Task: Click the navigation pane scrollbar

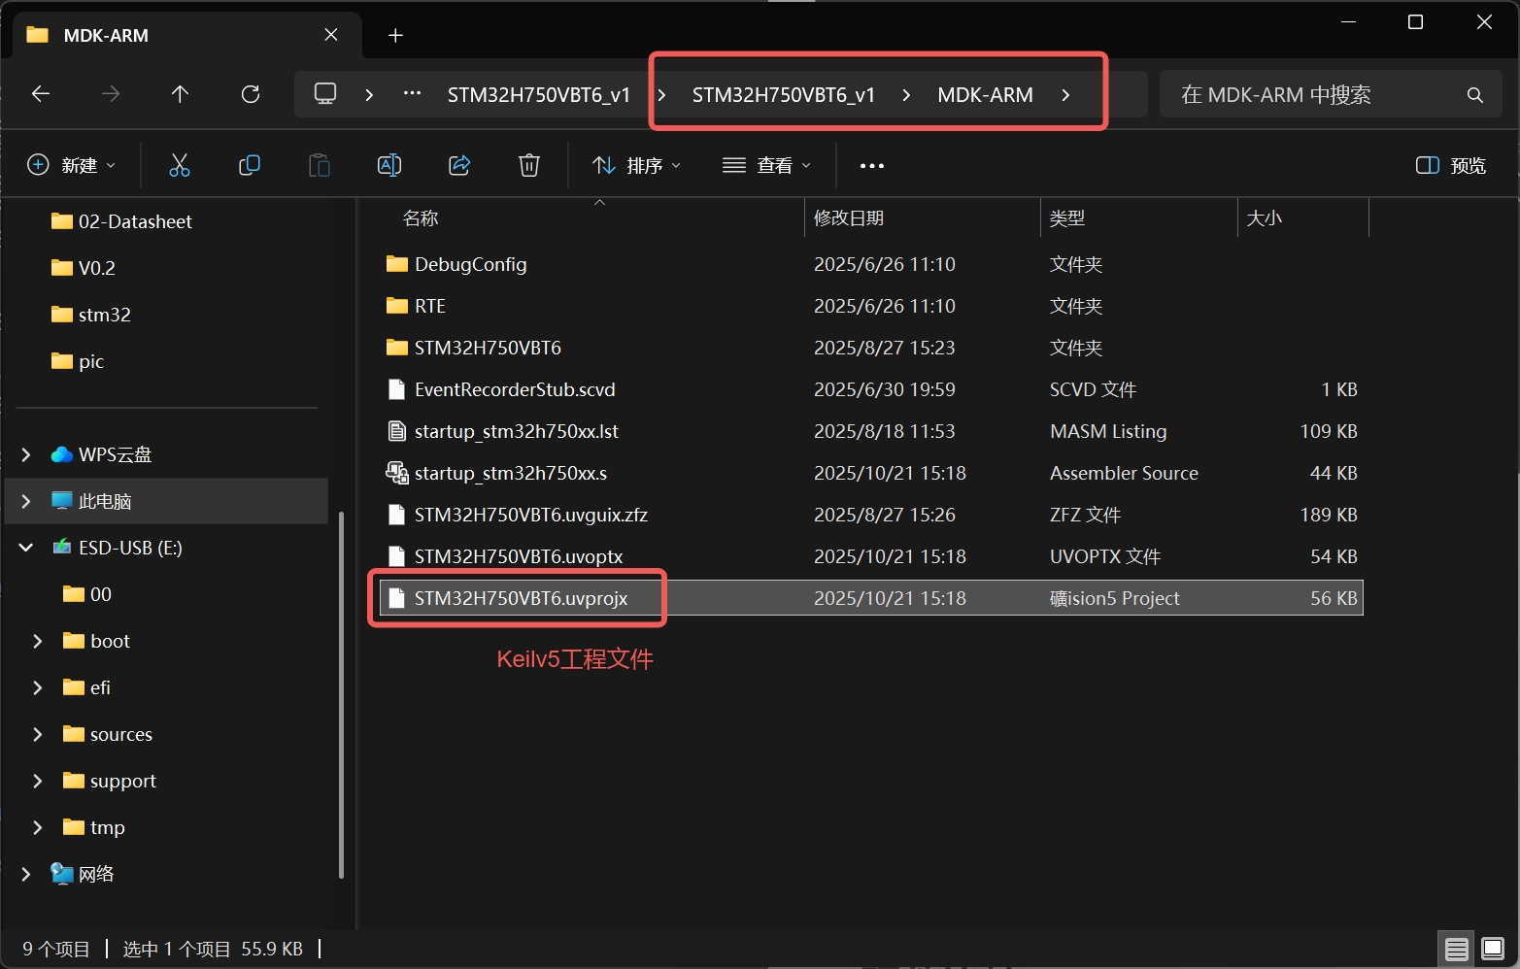Action: coord(341,694)
